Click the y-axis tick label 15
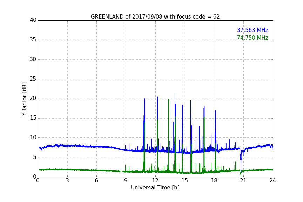 click(x=33, y=118)
